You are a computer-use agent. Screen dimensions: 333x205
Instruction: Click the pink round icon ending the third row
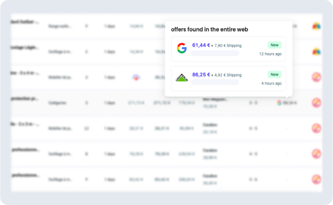tap(316, 77)
